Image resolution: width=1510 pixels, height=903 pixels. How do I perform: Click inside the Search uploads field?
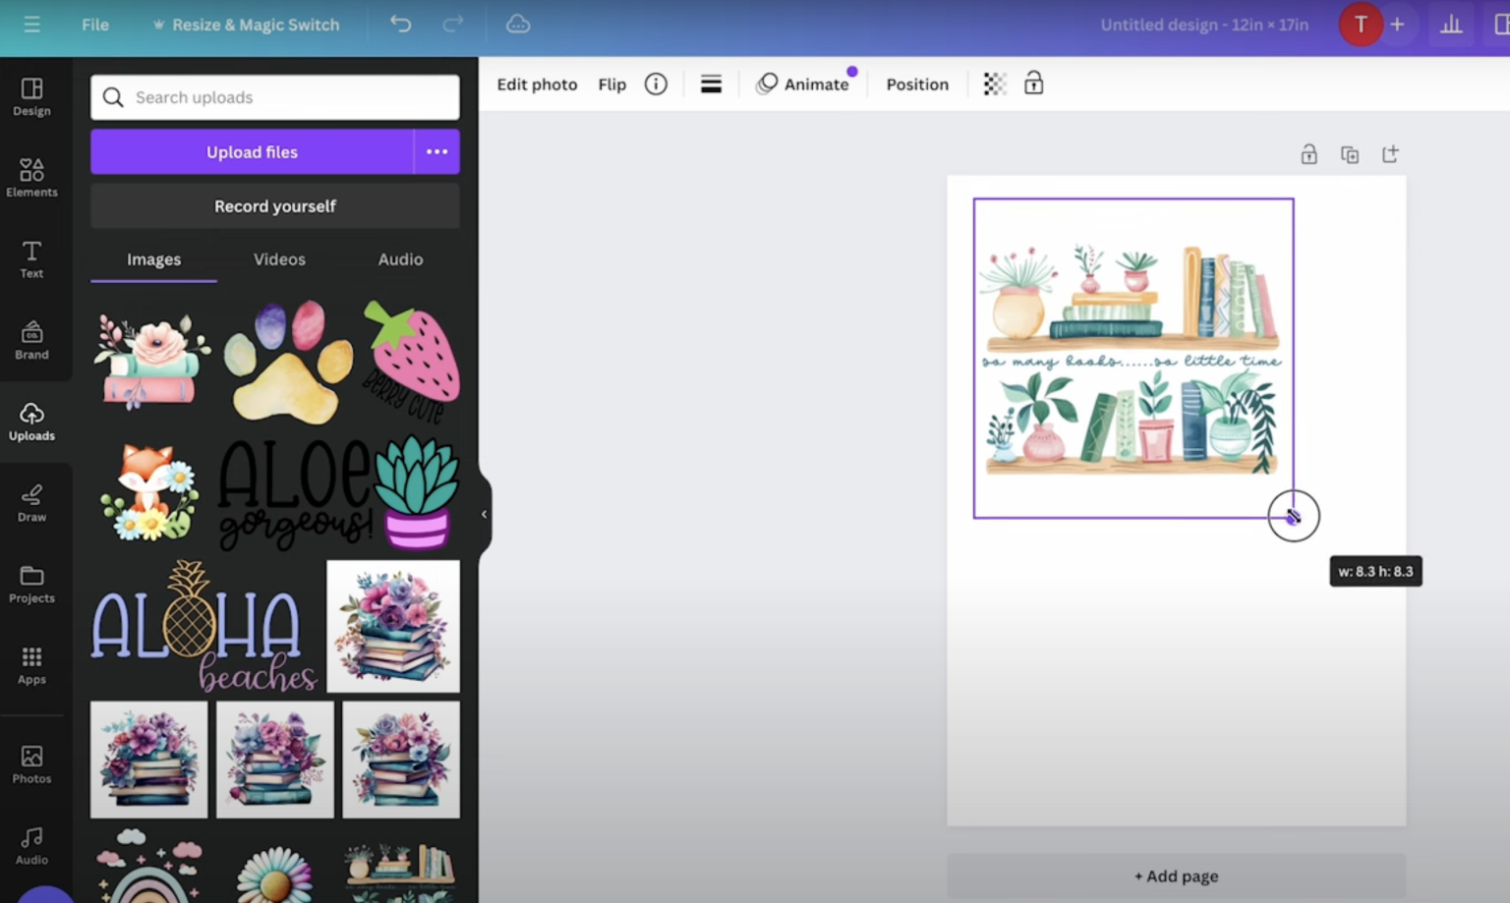point(275,97)
